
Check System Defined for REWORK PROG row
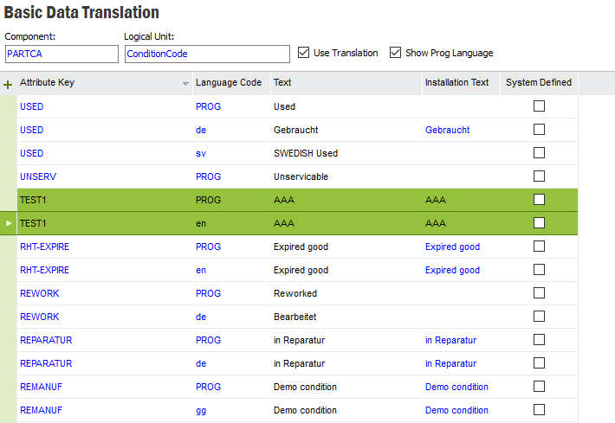coord(540,293)
